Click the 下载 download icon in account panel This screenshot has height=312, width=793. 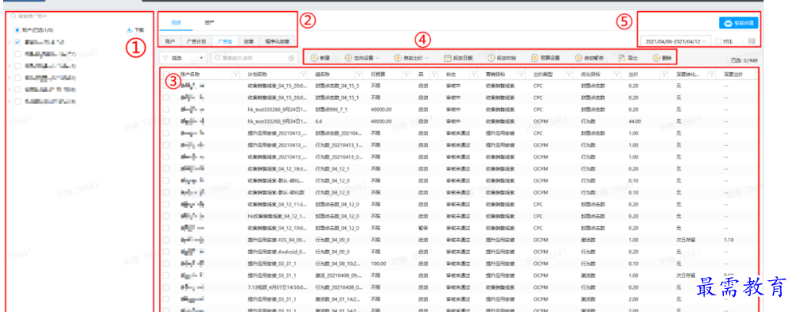pos(130,30)
